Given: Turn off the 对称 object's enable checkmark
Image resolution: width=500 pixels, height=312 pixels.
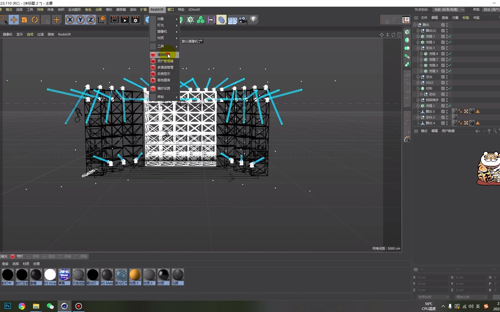Looking at the screenshot, I should pyautogui.click(x=449, y=88).
